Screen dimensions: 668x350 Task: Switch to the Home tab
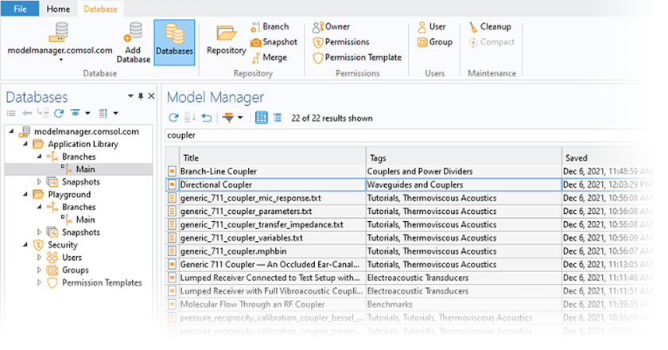[x=58, y=9]
